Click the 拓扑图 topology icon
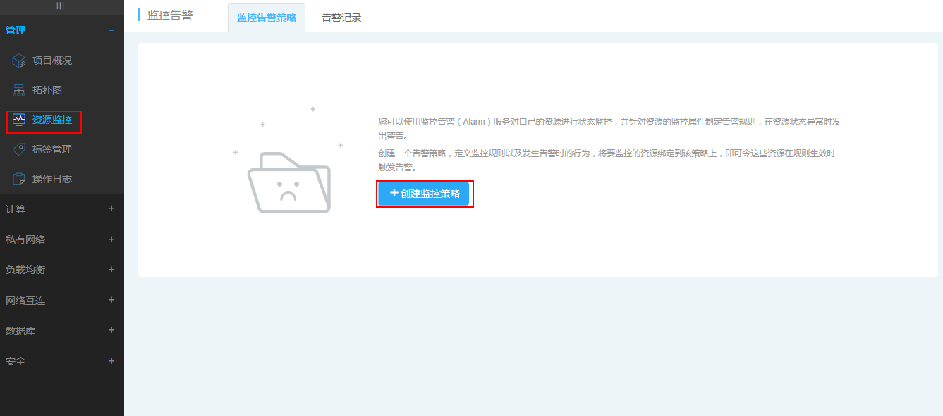 click(x=19, y=90)
